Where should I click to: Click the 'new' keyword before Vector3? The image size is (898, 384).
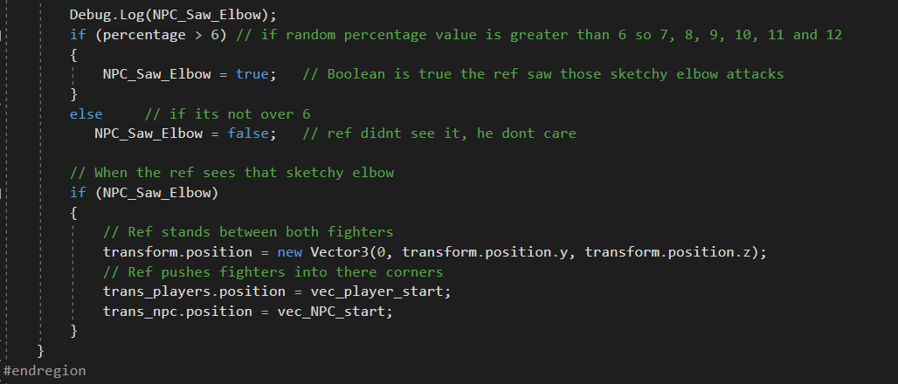tap(289, 252)
